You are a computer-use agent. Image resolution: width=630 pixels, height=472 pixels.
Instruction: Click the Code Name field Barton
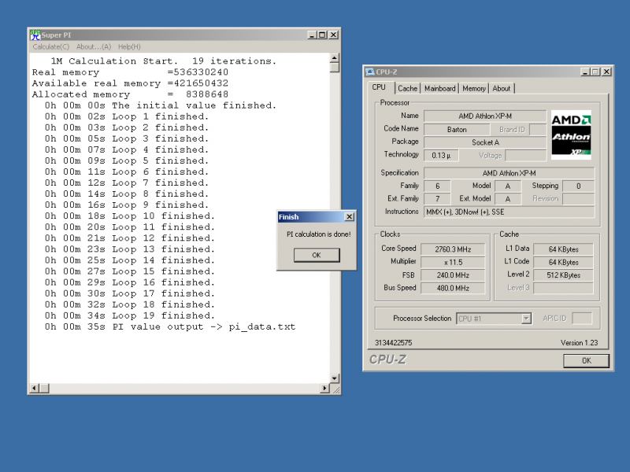tap(457, 130)
